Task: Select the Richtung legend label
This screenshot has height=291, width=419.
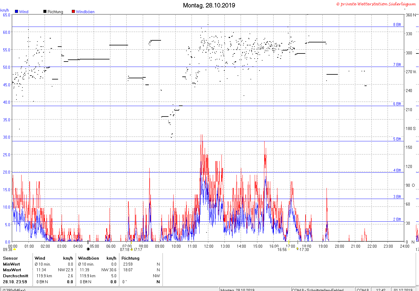Action: [x=55, y=12]
